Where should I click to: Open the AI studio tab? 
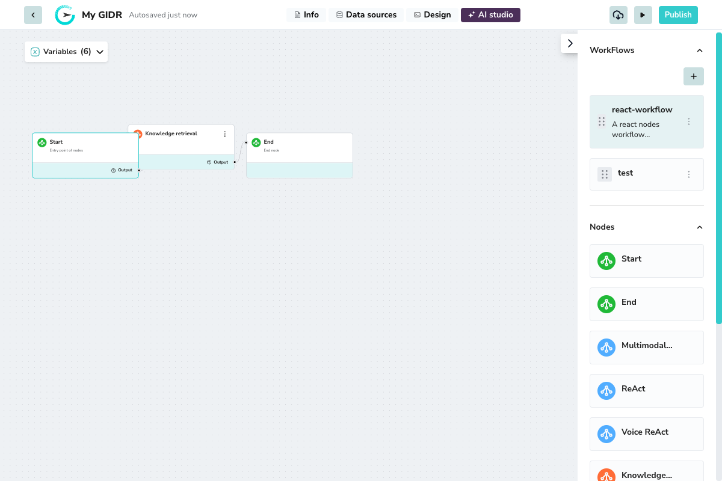coord(490,14)
